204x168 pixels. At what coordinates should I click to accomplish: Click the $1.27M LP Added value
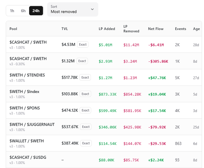click(105, 78)
